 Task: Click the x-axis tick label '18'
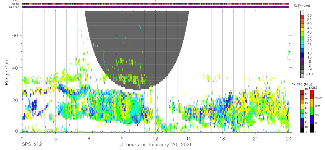point(222,139)
